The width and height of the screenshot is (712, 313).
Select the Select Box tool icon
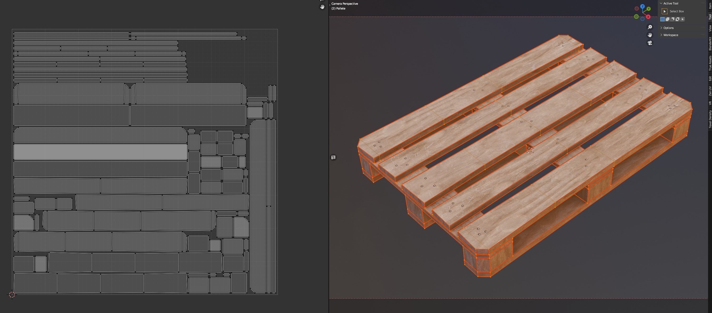(664, 11)
